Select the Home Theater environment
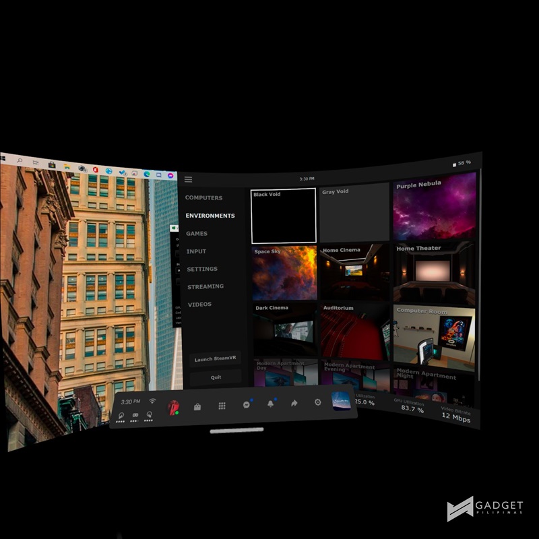Viewport: 539px width, 539px height. (434, 274)
